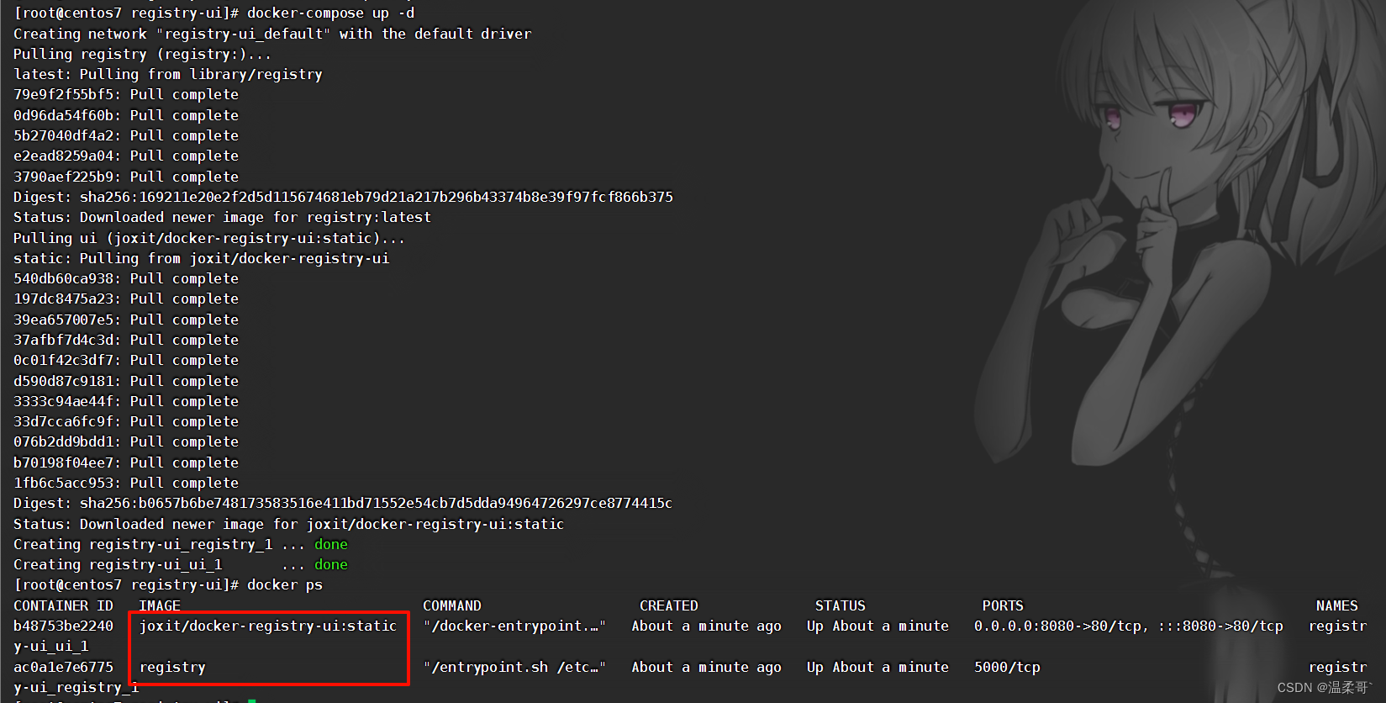Pick layer '1fb6c5acc953: Pull complete'
1386x703 pixels.
point(126,483)
